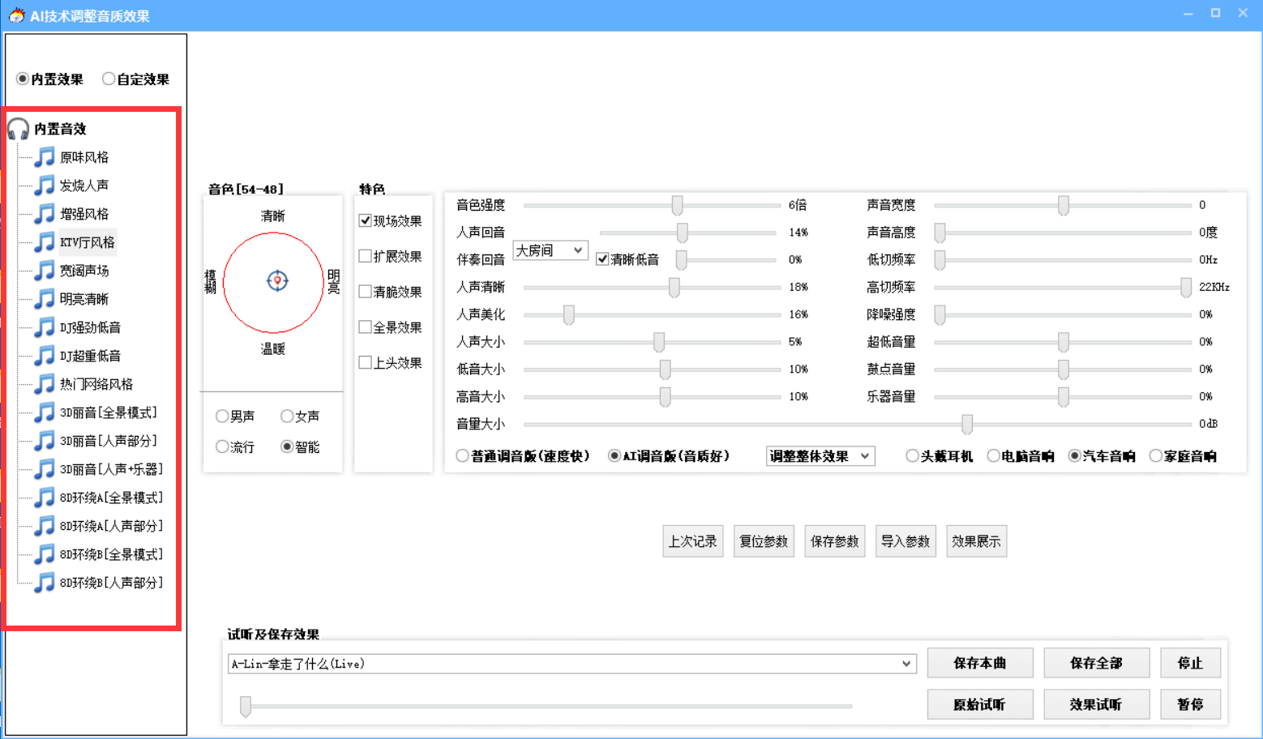
Task: Click the crosshair target in the tone circle
Action: [277, 280]
